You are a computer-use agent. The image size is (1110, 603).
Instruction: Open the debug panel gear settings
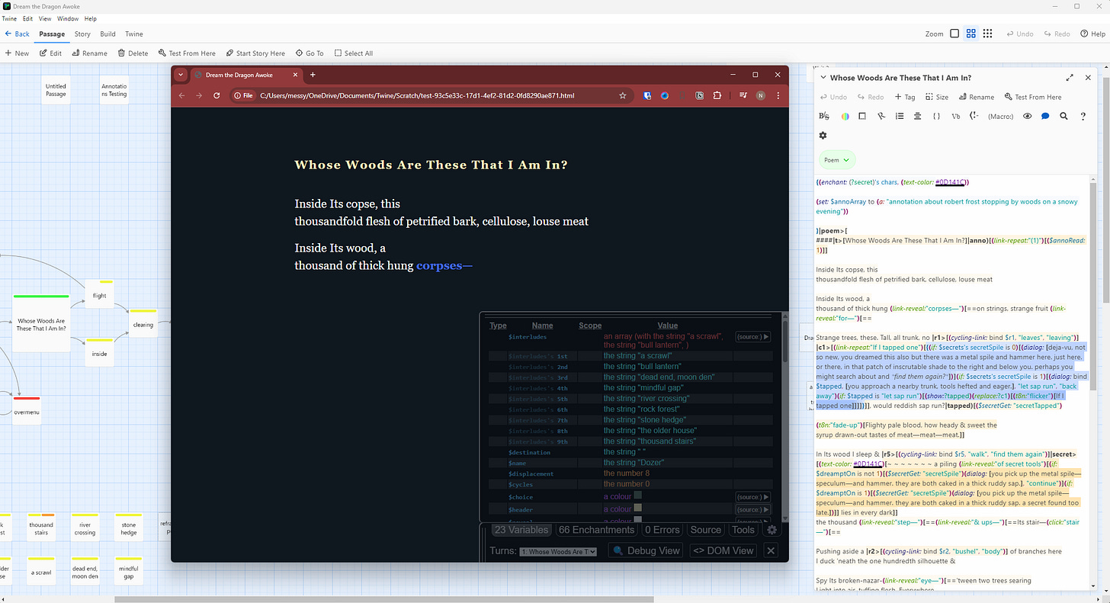click(772, 530)
